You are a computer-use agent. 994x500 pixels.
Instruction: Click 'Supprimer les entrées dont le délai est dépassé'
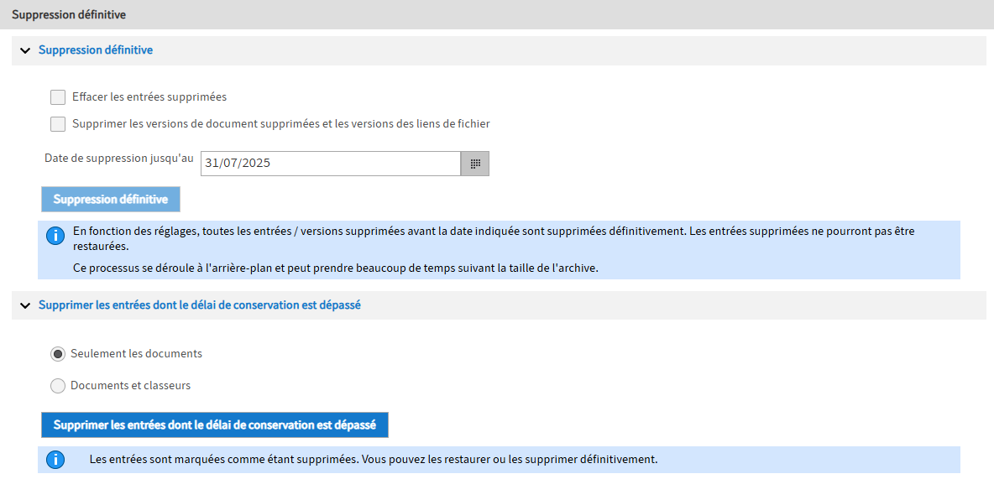[214, 424]
